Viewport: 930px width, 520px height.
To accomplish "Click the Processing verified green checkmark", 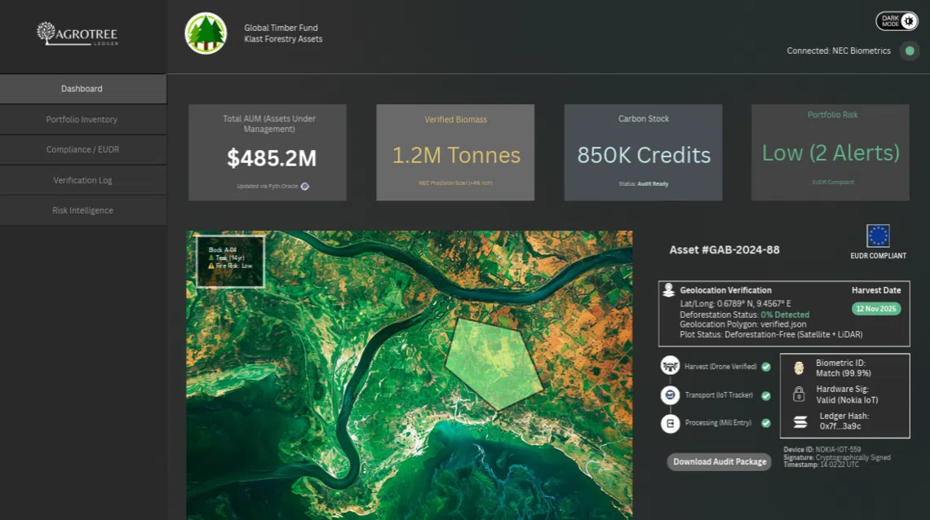I will pos(766,423).
